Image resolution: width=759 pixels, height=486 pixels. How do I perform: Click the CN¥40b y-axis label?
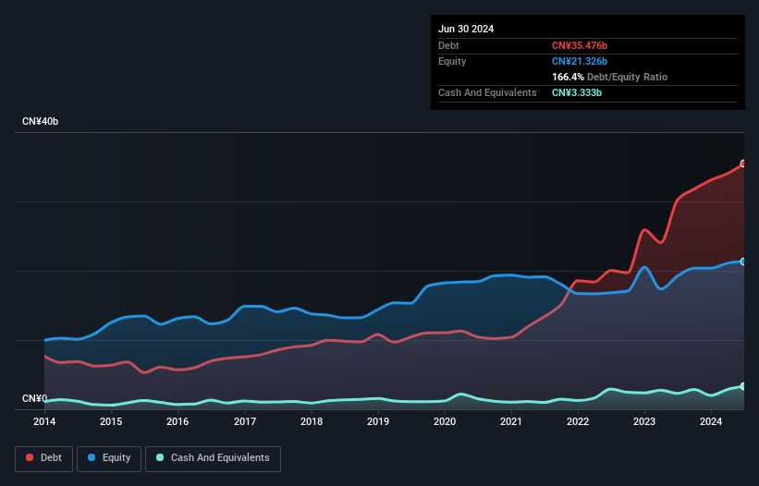tap(40, 121)
